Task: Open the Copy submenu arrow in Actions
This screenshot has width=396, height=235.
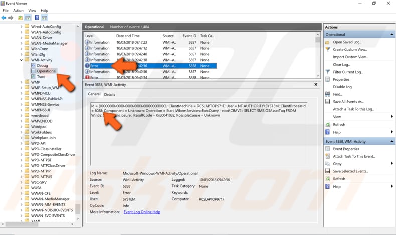Action: coord(392,163)
